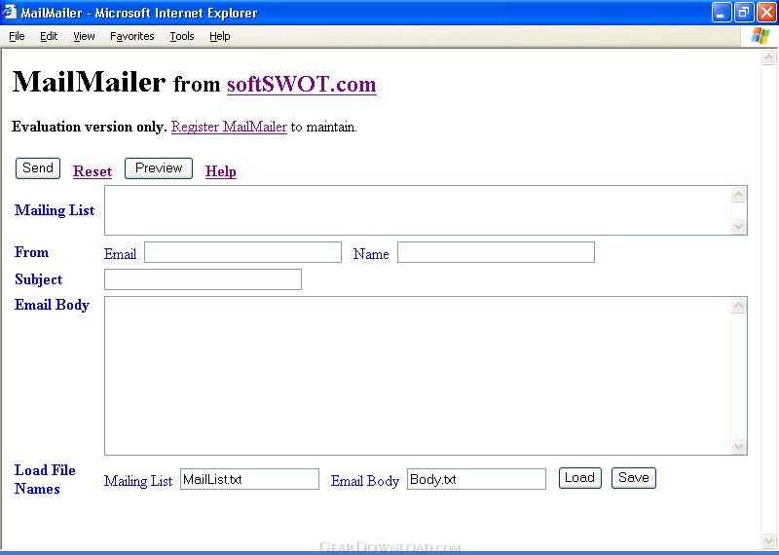Follow the Reset link
Screen dimensions: 779x555
pyautogui.click(x=93, y=171)
